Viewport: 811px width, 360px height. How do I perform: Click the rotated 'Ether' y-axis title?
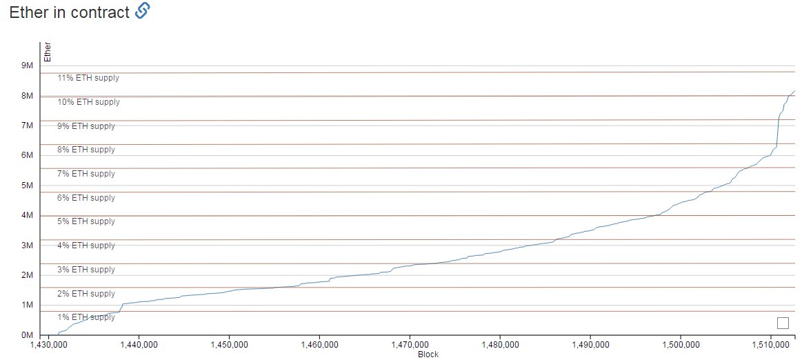[48, 52]
